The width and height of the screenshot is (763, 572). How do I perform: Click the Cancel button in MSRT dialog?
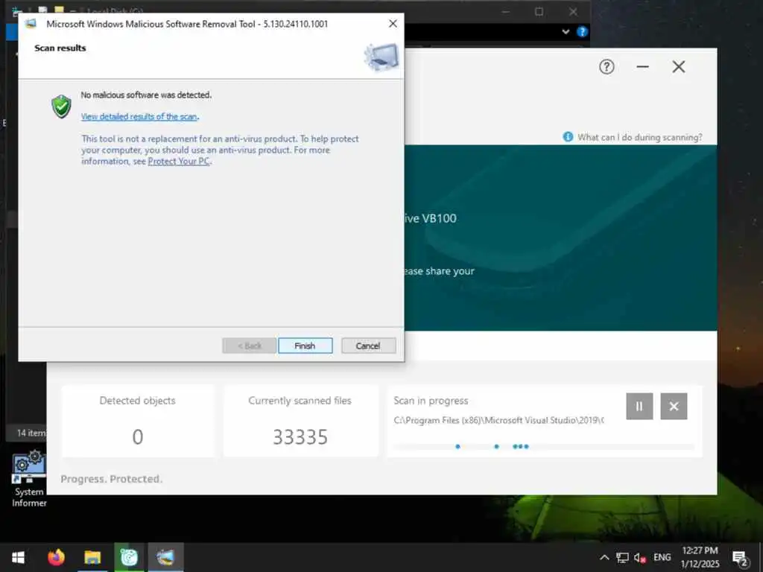(368, 346)
